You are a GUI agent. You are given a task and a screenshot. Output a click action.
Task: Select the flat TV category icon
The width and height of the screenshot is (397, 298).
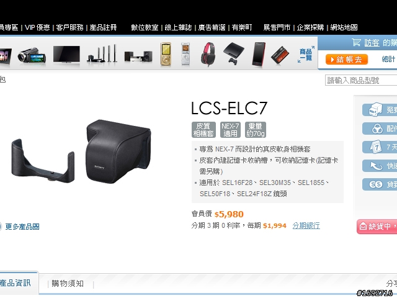pyautogui.click(x=66, y=54)
